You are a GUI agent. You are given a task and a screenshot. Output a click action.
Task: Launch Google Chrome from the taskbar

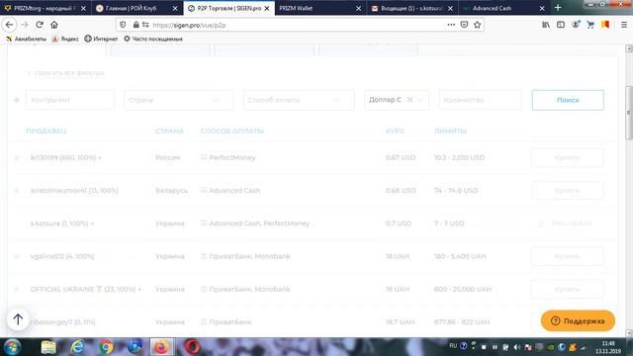click(x=106, y=347)
